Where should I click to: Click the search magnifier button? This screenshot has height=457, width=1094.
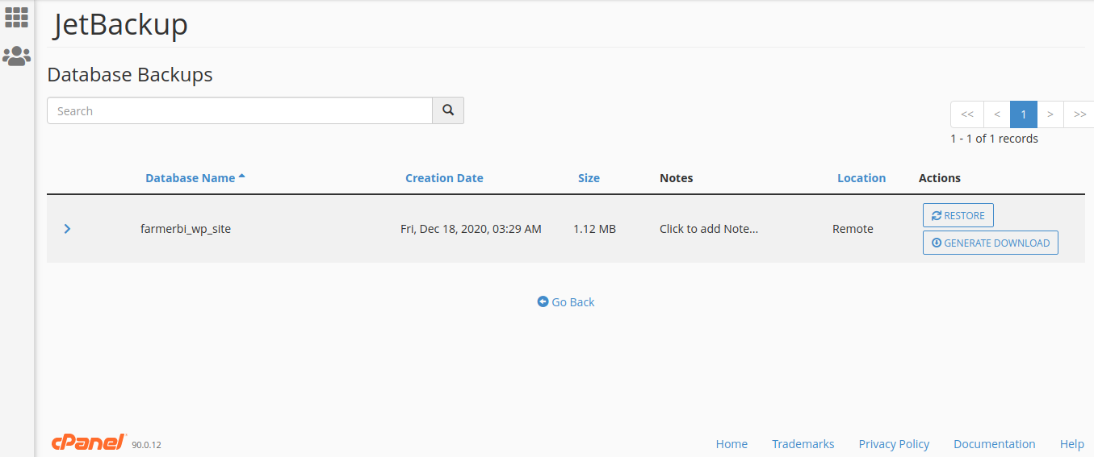448,110
